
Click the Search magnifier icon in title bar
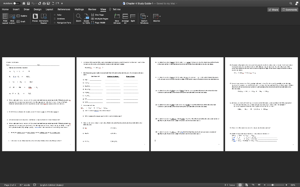point(291,4)
